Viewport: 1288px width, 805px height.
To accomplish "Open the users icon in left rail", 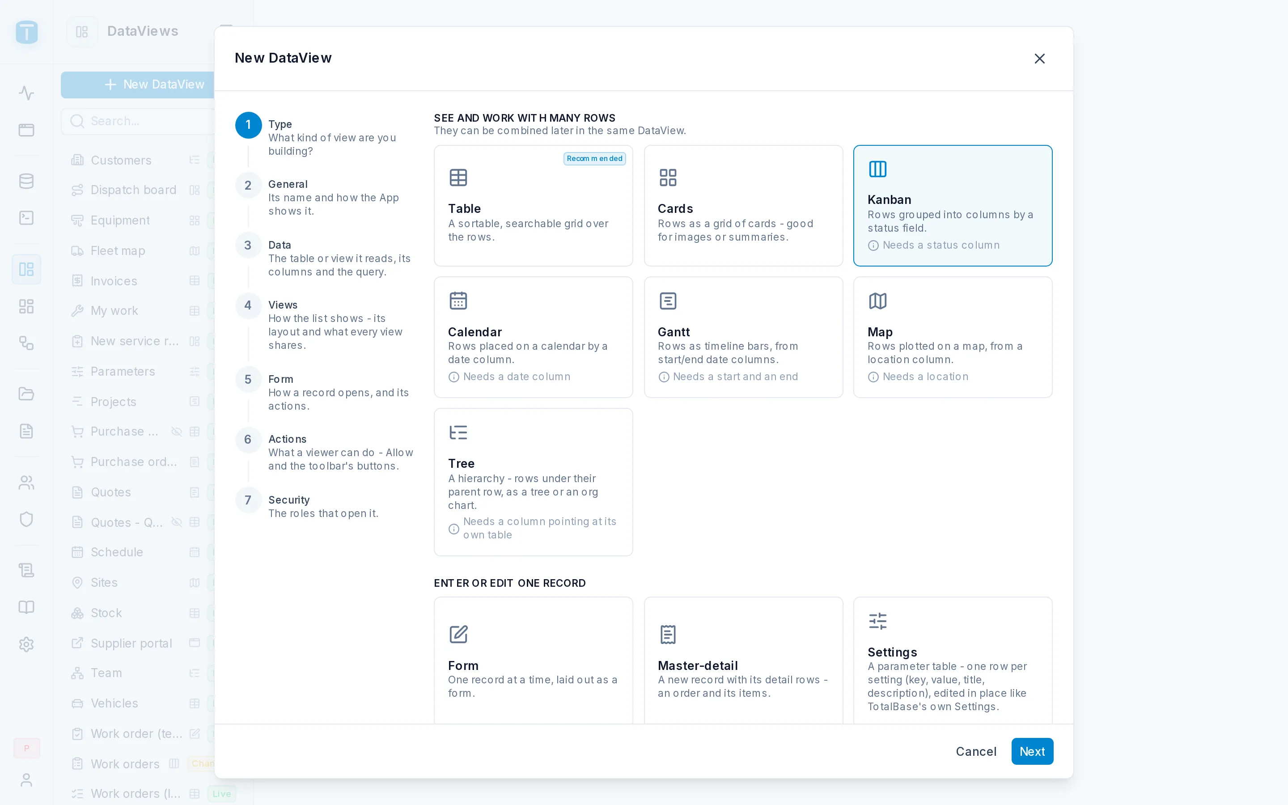I will pyautogui.click(x=26, y=483).
